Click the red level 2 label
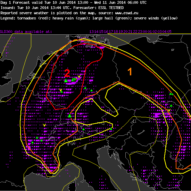This screenshot has width=191, height=191. [x=67, y=73]
